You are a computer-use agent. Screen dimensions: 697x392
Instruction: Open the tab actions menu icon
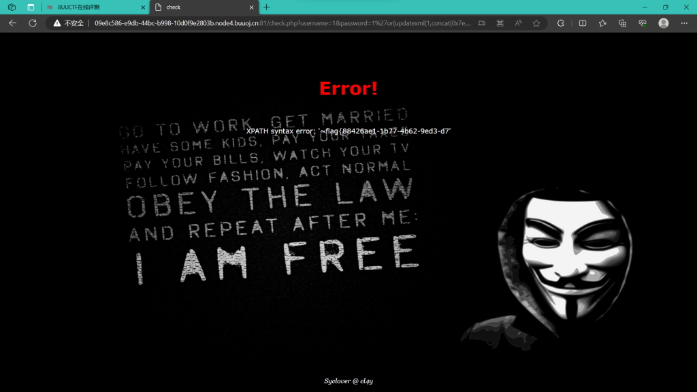[31, 7]
